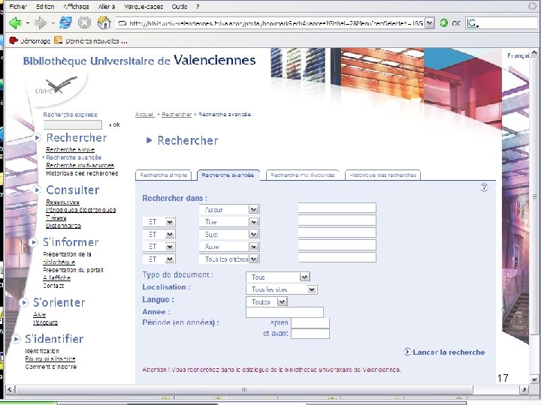Click the help question mark icon
Image resolution: width=541 pixels, height=405 pixels.
click(484, 187)
